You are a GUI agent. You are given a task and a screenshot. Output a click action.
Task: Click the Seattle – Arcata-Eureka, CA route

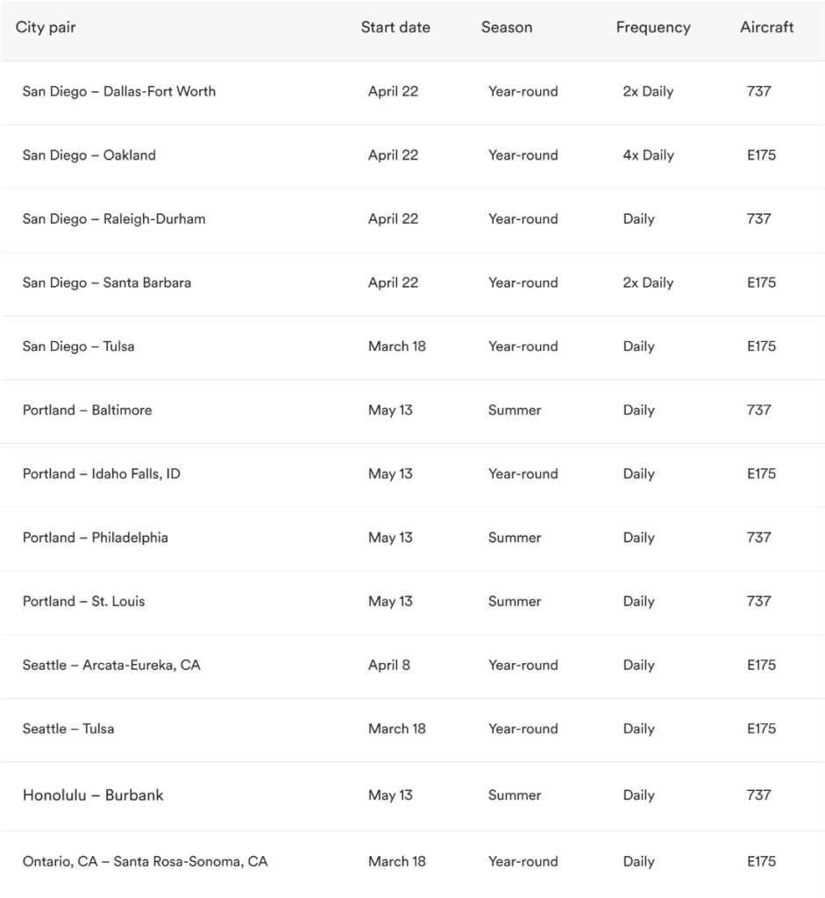pyautogui.click(x=111, y=665)
